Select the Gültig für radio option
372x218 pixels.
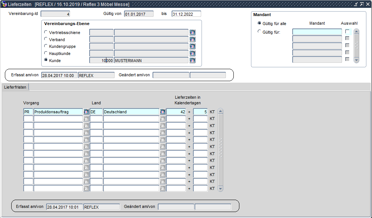(260, 32)
